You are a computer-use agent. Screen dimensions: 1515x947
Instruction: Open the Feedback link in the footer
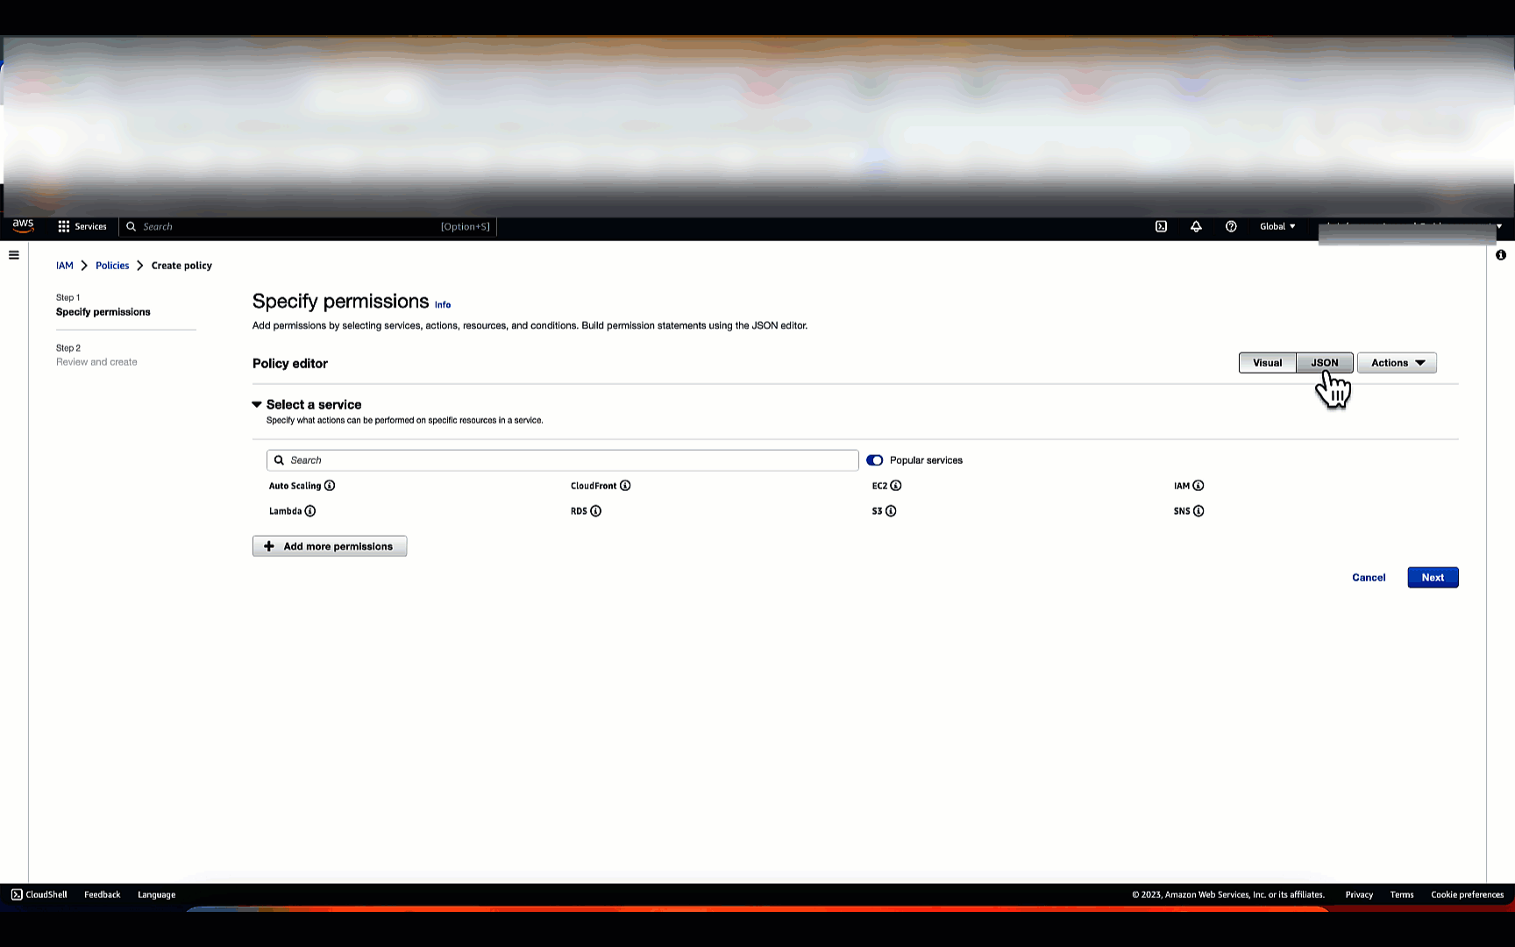(x=103, y=894)
